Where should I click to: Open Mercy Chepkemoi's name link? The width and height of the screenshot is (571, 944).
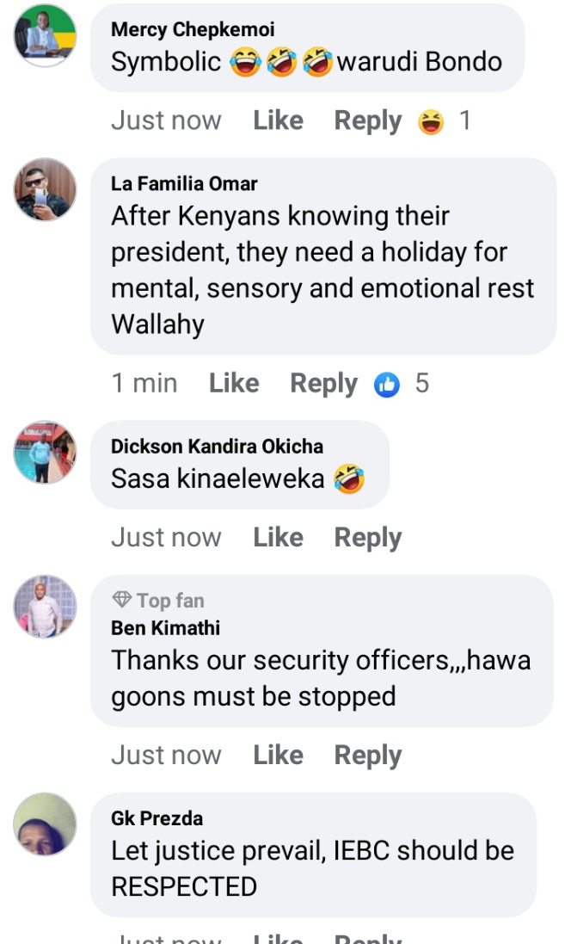(x=193, y=29)
